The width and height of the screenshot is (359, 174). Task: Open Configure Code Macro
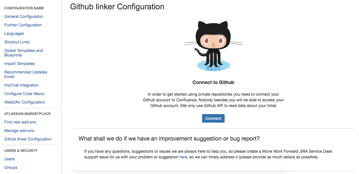[x=24, y=94]
